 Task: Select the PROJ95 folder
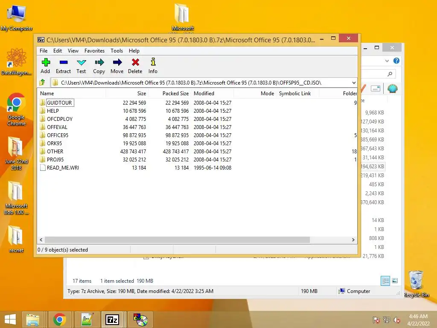(x=55, y=159)
